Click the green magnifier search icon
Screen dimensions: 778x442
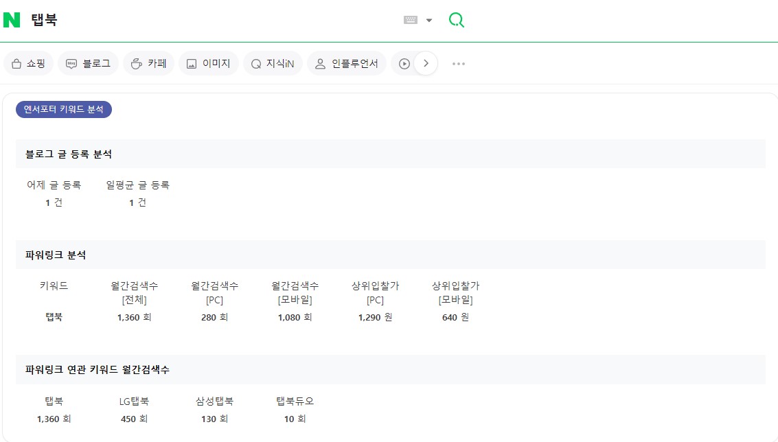click(x=456, y=20)
